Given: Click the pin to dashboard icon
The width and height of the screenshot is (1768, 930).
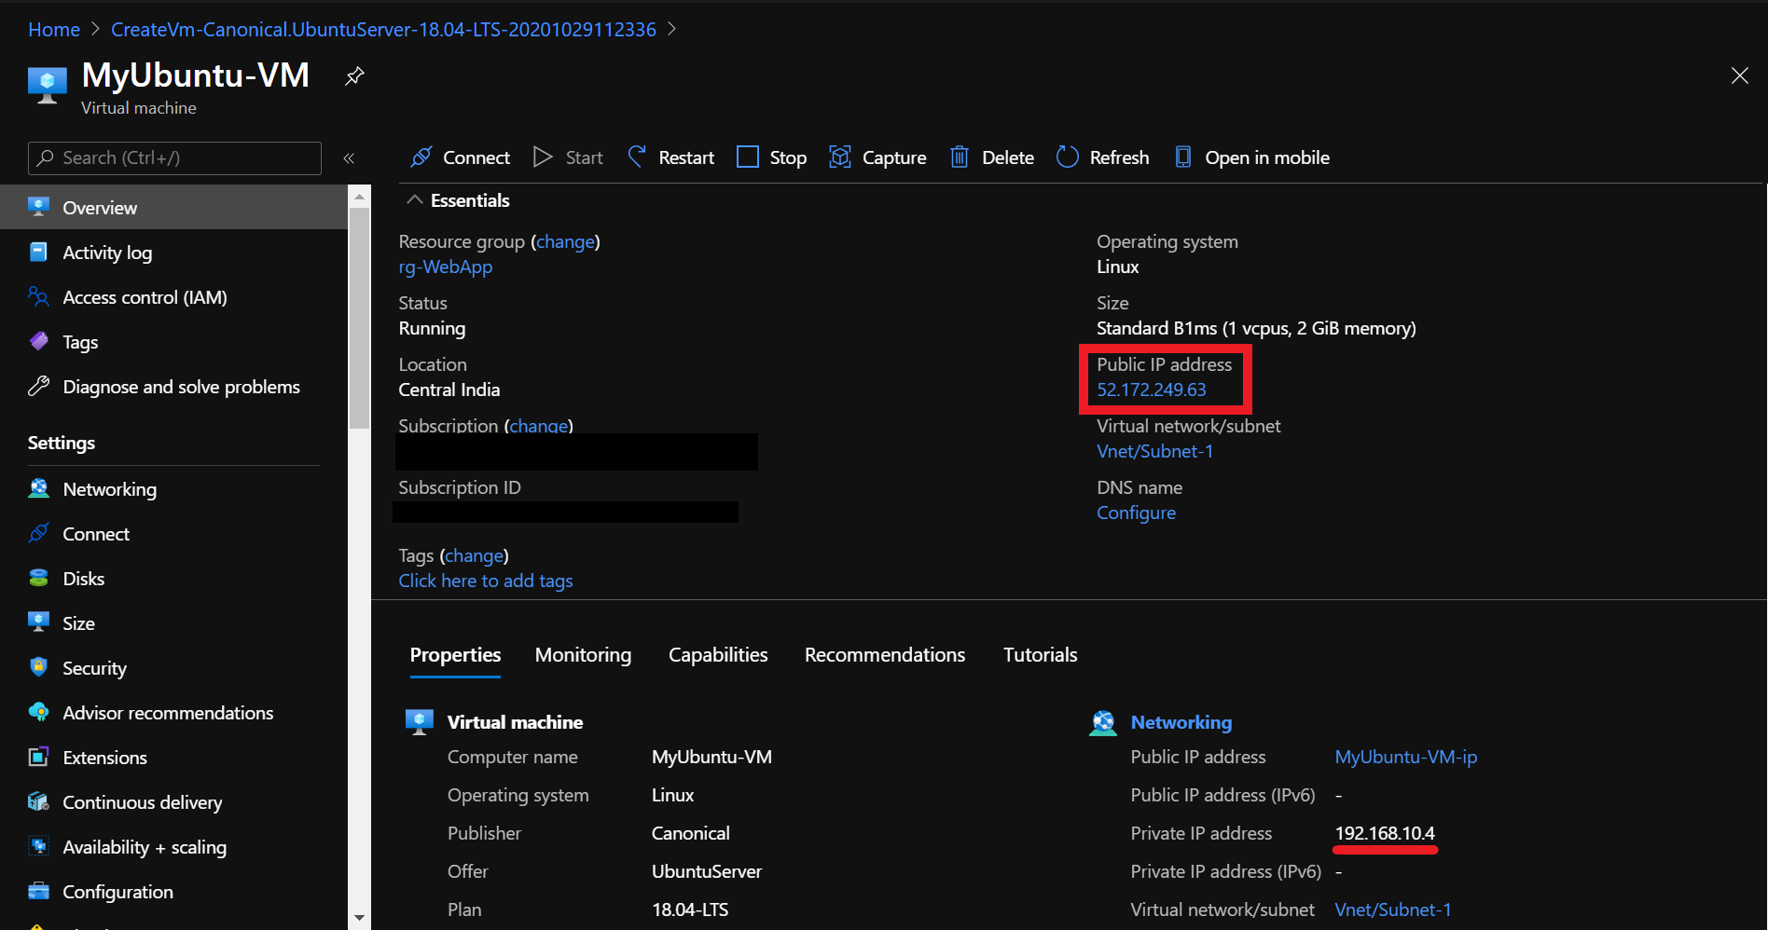Looking at the screenshot, I should pos(354,76).
